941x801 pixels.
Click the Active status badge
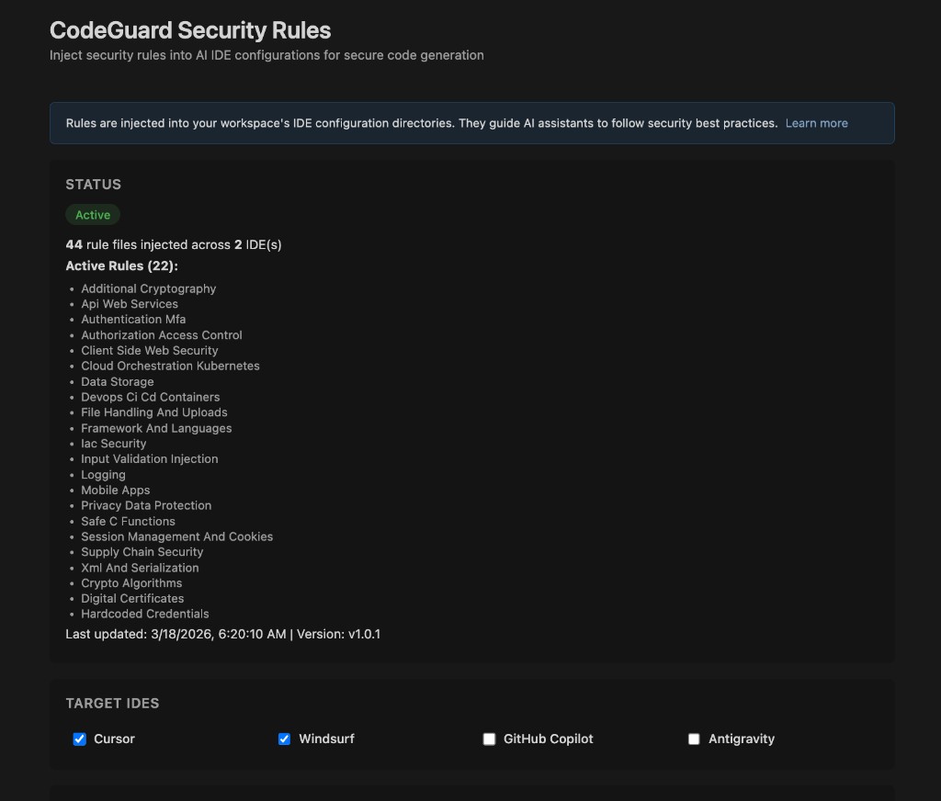coord(93,214)
